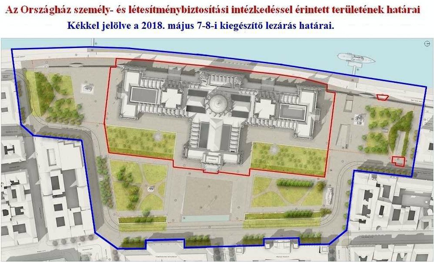Select the left wing inner courtyard roof
The image size is (434, 262).
click(143, 94)
